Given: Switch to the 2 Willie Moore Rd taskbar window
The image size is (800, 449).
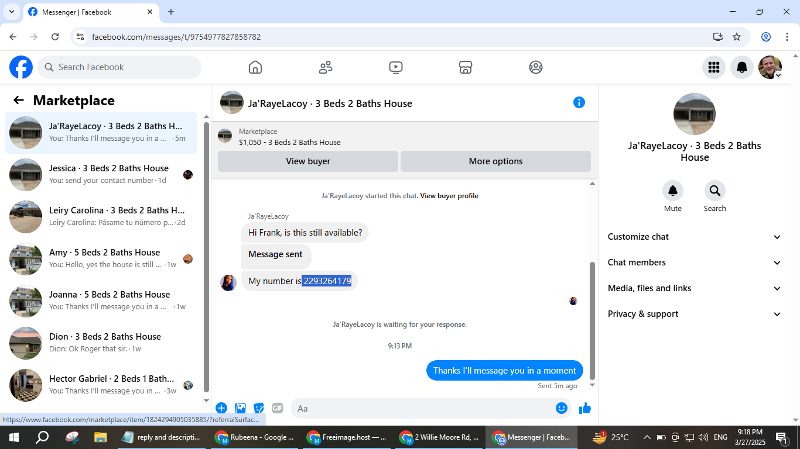Looking at the screenshot, I should (440, 437).
